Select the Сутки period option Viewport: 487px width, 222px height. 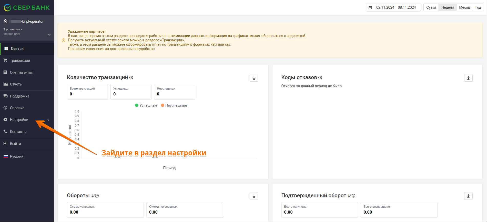[x=431, y=7]
